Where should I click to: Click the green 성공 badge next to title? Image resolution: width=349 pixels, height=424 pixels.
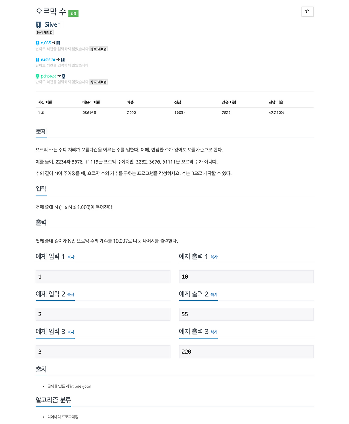coord(73,13)
